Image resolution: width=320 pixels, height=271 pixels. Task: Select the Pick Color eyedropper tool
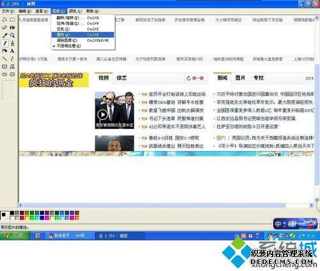point(4,35)
